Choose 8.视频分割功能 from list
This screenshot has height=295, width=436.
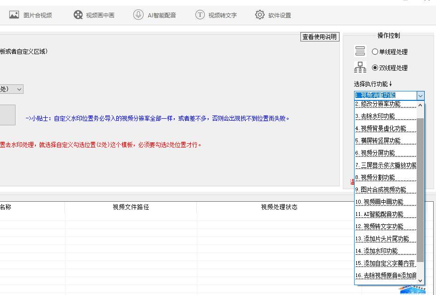[386, 177]
